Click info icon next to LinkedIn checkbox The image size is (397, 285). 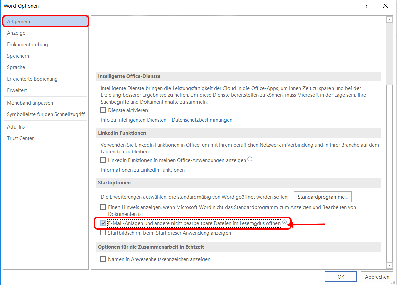250,159
